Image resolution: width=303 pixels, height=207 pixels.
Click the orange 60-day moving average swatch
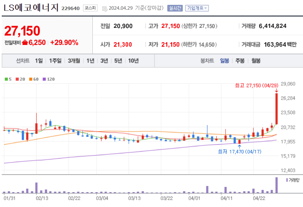point(31,79)
